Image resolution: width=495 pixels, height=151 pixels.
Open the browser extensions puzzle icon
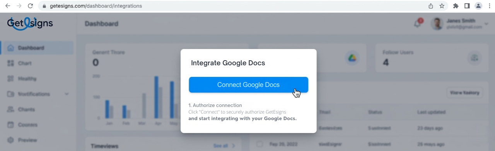point(456,6)
